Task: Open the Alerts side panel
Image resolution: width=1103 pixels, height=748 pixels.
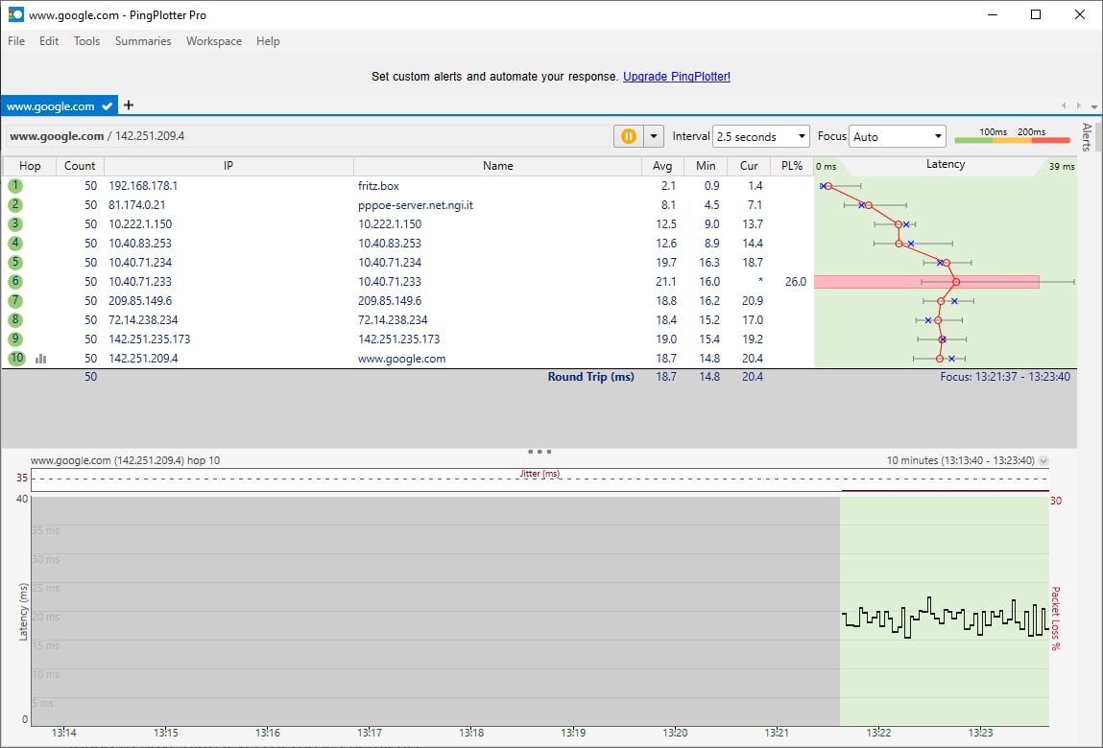Action: [x=1087, y=137]
